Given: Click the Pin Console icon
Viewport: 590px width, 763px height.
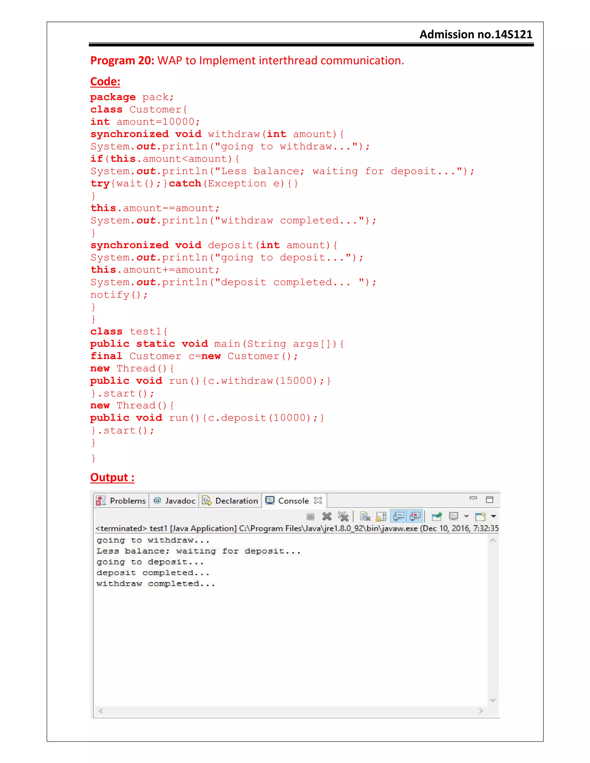Looking at the screenshot, I should pos(437,516).
